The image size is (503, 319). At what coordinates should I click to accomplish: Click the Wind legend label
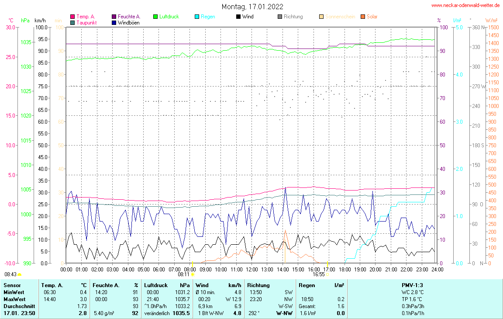248,17
